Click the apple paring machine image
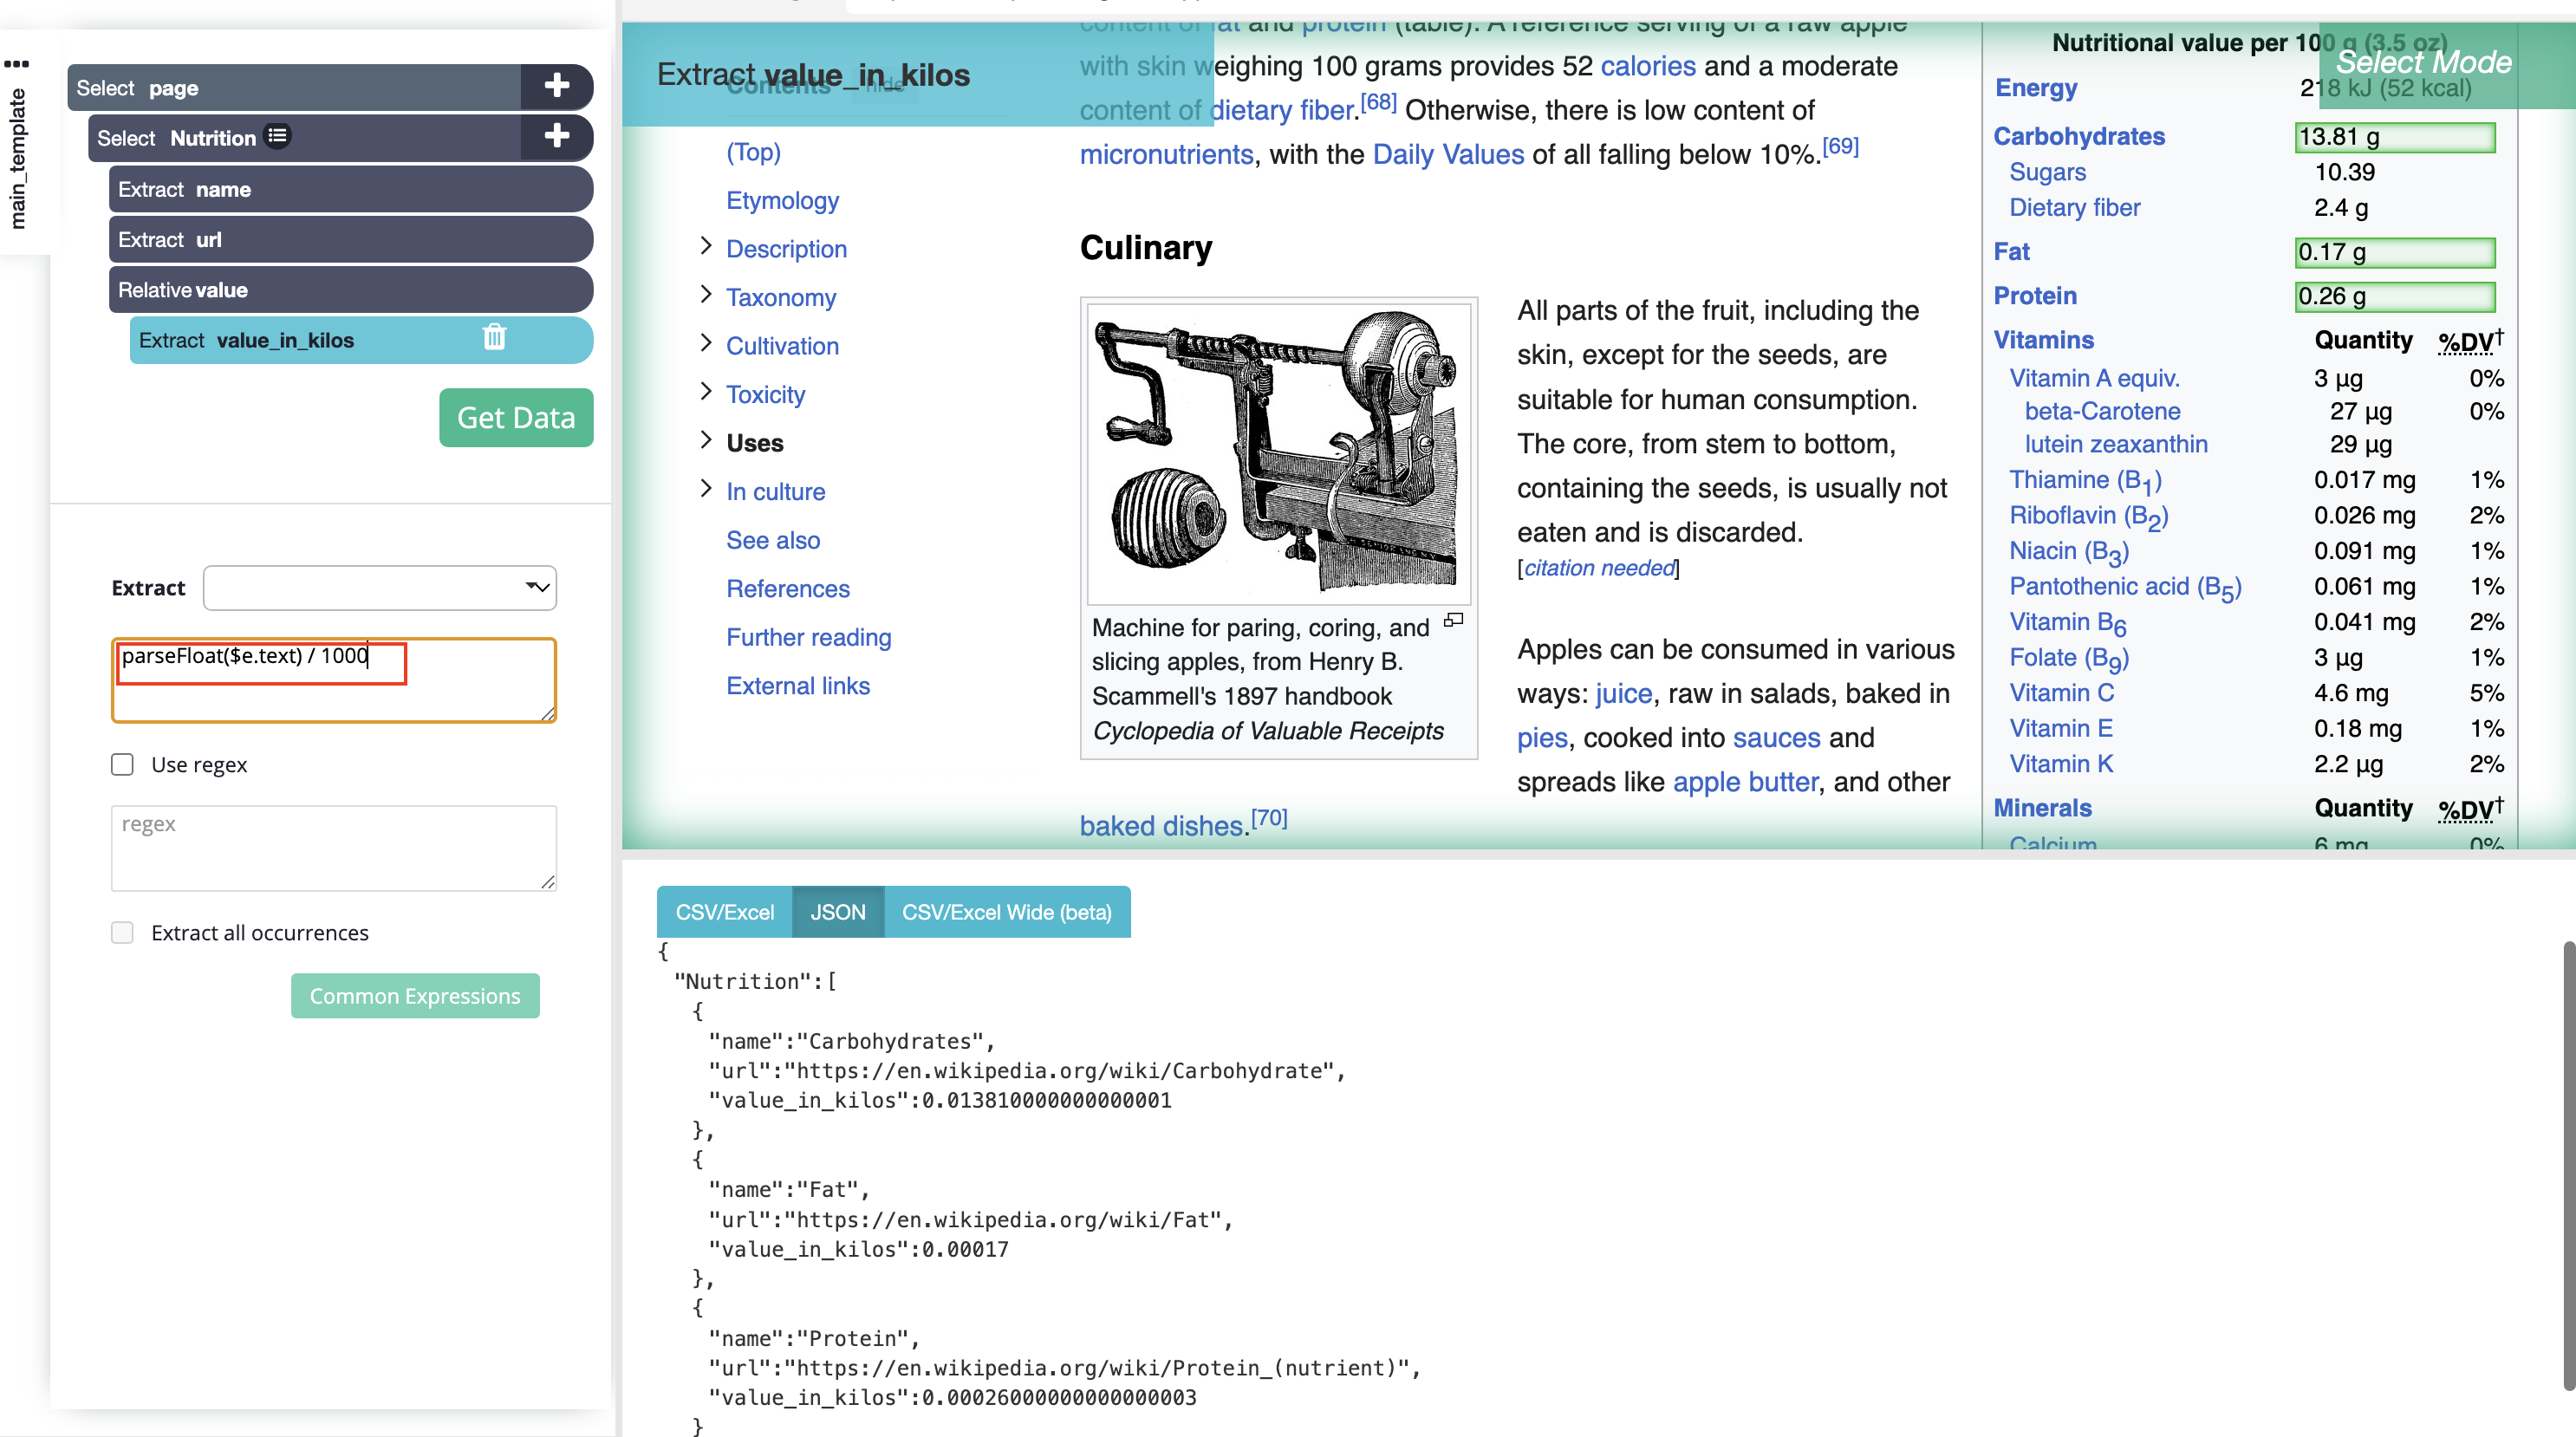The height and width of the screenshot is (1437, 2576). pos(1278,453)
